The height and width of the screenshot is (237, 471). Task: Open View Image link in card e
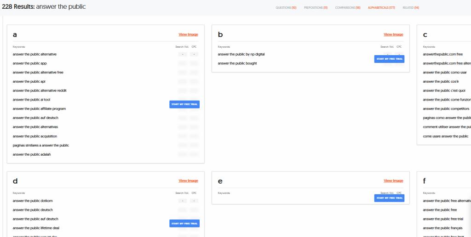pyautogui.click(x=393, y=181)
